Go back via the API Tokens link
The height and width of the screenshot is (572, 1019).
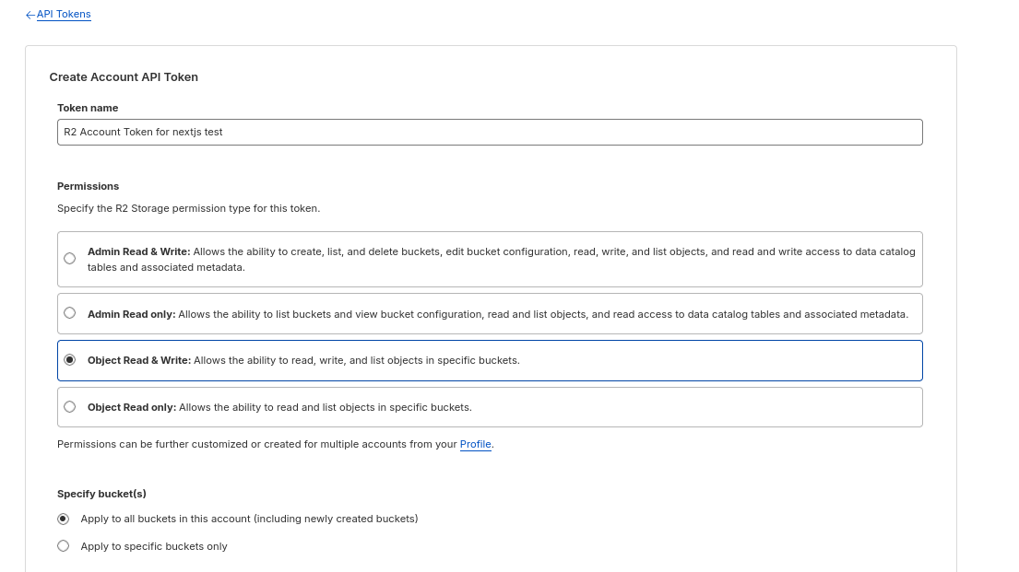click(64, 15)
